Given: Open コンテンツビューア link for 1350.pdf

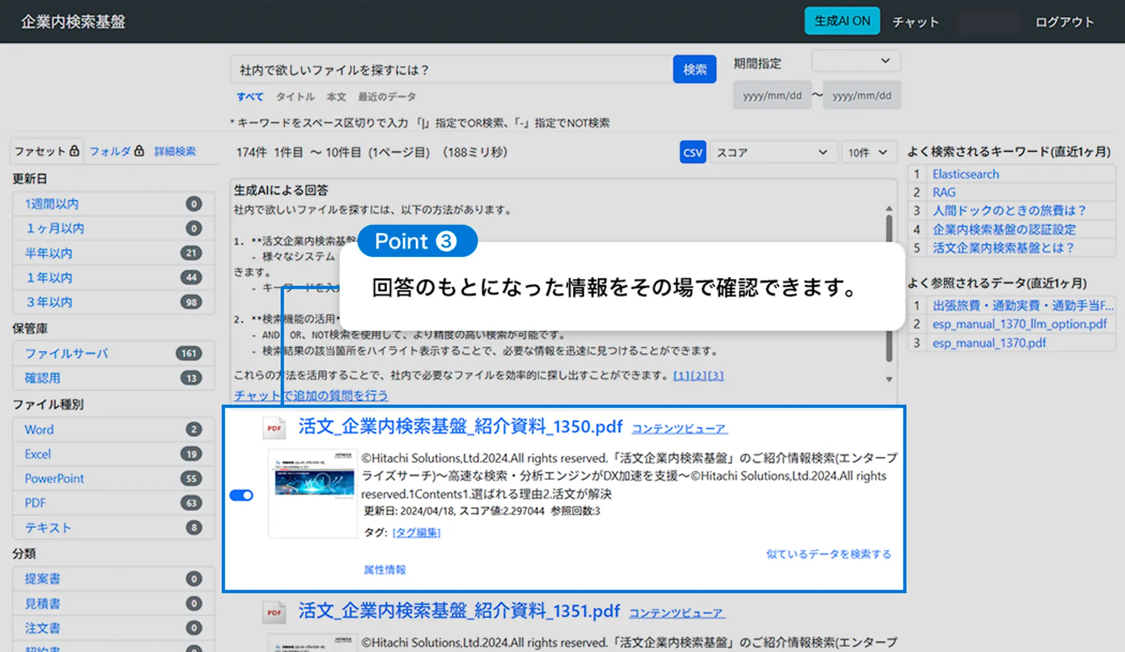Looking at the screenshot, I should point(679,428).
